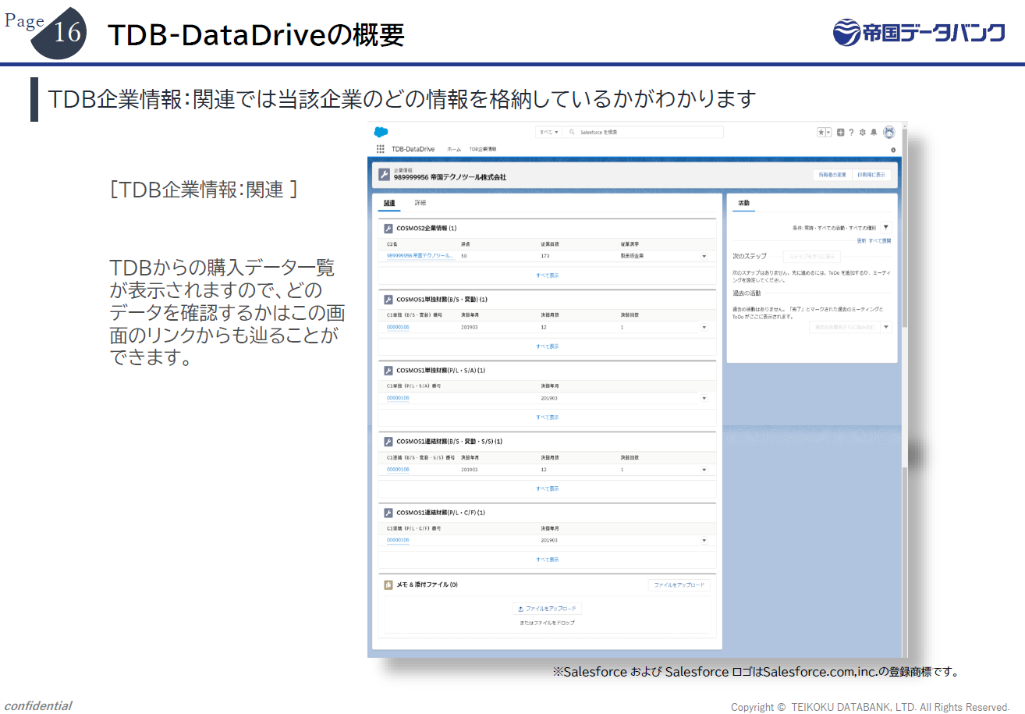Image resolution: width=1025 pixels, height=714 pixels.
Task: Open the help question mark icon
Action: click(851, 132)
